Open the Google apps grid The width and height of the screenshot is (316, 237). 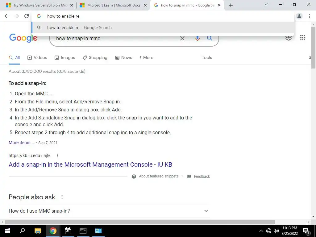click(x=303, y=37)
